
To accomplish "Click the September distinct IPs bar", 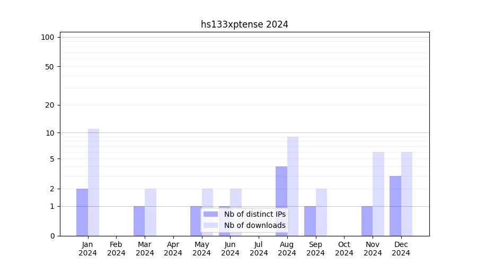I will pos(310,221).
